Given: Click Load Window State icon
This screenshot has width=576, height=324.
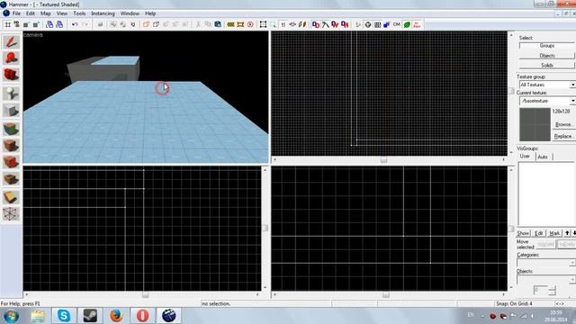Looking at the screenshot, I should click(x=49, y=24).
